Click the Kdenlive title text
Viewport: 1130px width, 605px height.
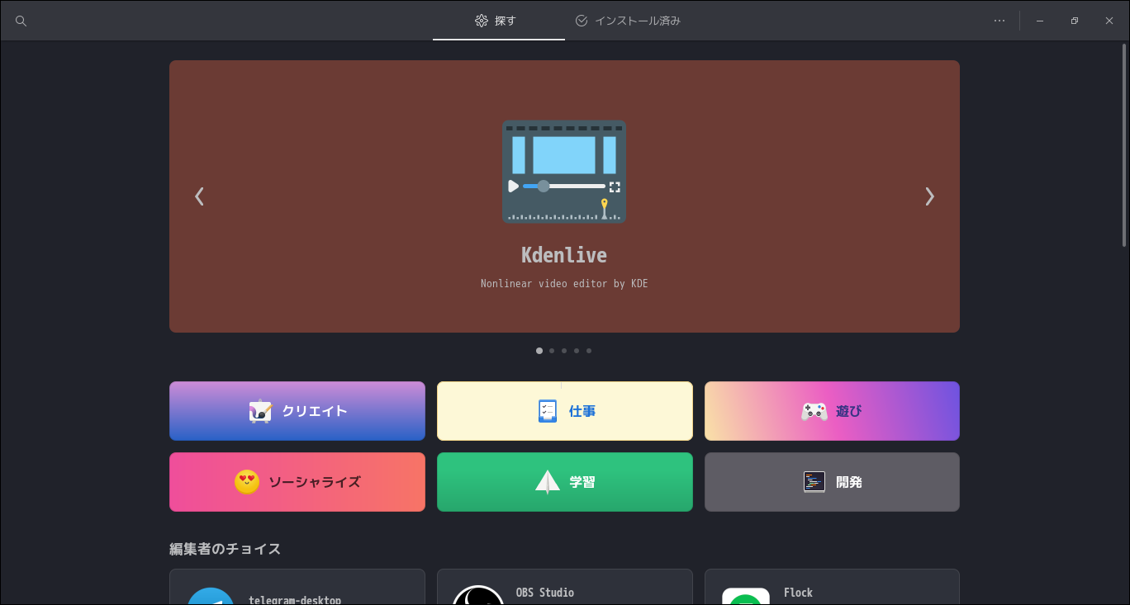(x=564, y=255)
